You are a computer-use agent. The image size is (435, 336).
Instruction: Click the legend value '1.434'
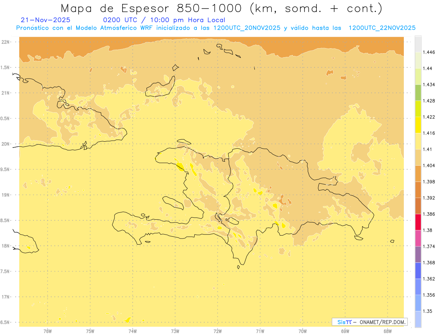click(x=429, y=85)
